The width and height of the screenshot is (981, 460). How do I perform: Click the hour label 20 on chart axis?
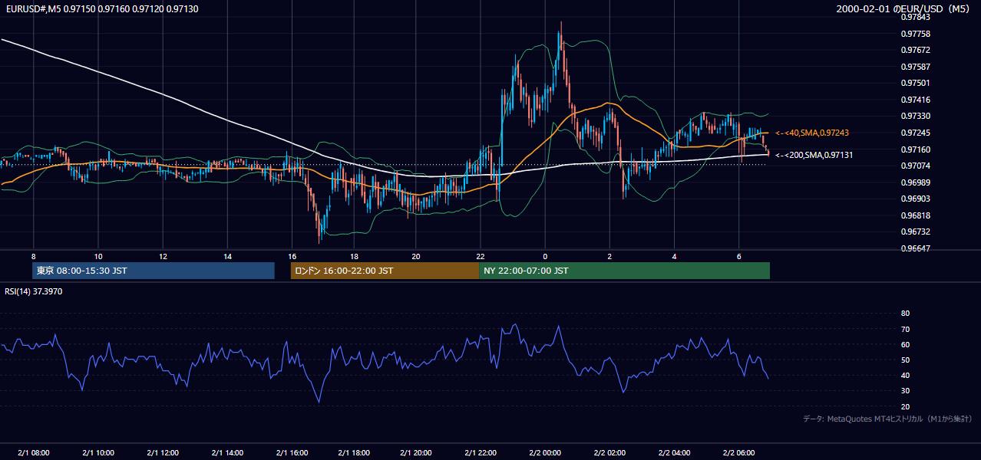(415, 256)
